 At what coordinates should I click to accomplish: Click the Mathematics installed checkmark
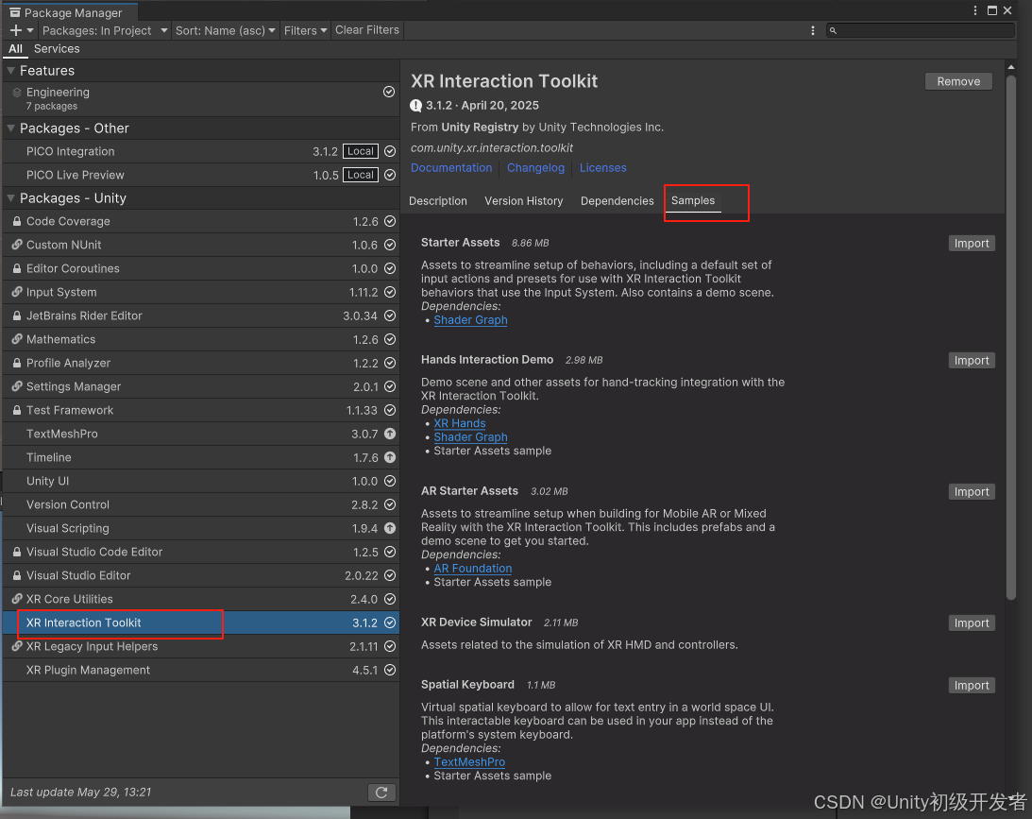(390, 340)
